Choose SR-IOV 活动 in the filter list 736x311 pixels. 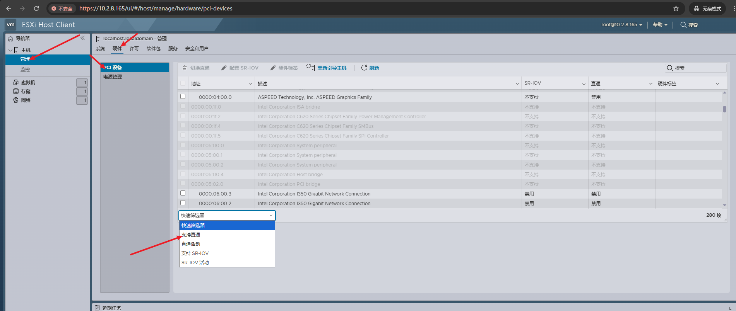coord(227,262)
